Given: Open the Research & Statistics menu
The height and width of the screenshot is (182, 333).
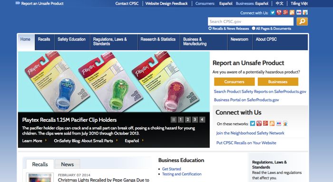Looking at the screenshot, I should (159, 42).
